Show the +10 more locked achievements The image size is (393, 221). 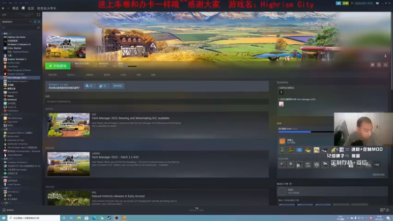[376, 165]
